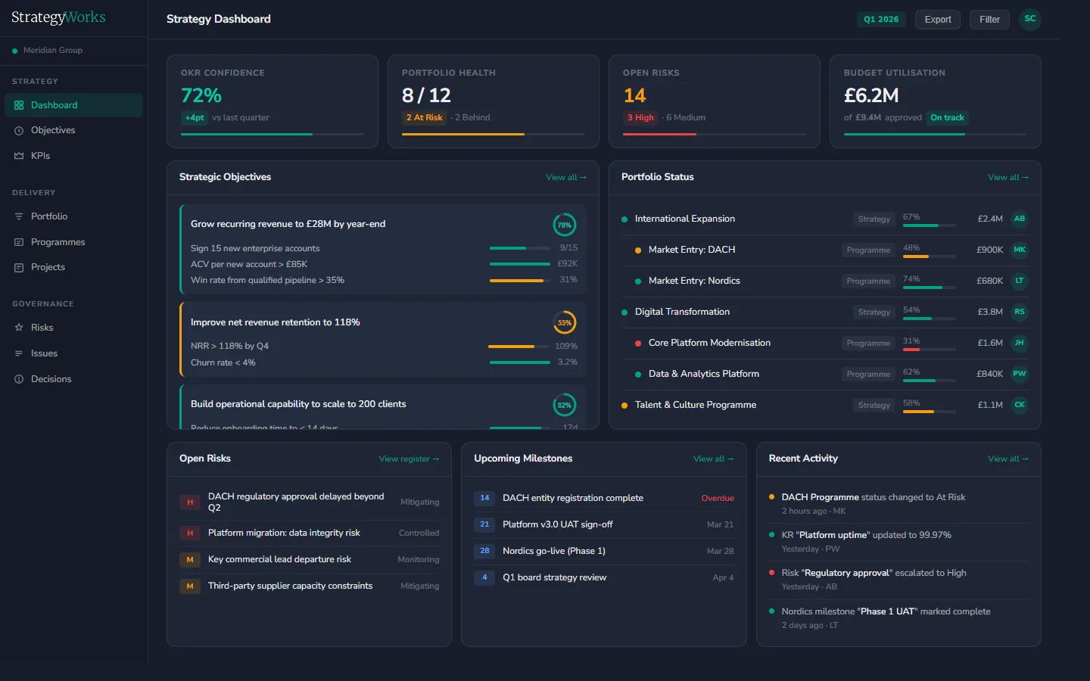The image size is (1090, 681).
Task: Open the Filter menu
Action: pos(989,20)
